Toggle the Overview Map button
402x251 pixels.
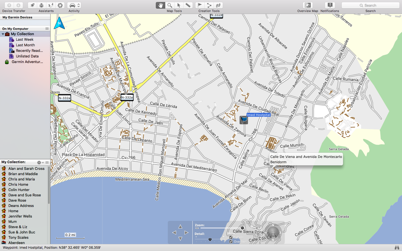[x=308, y=5]
